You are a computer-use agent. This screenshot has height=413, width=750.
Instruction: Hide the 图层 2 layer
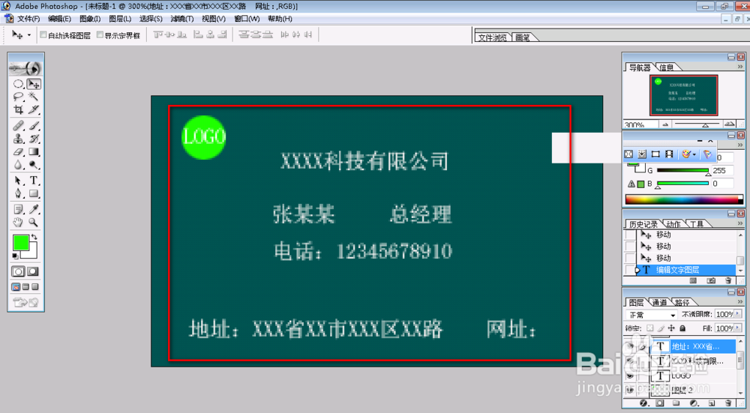point(631,390)
